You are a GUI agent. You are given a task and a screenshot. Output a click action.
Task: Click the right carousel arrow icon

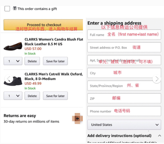(x=157, y=79)
